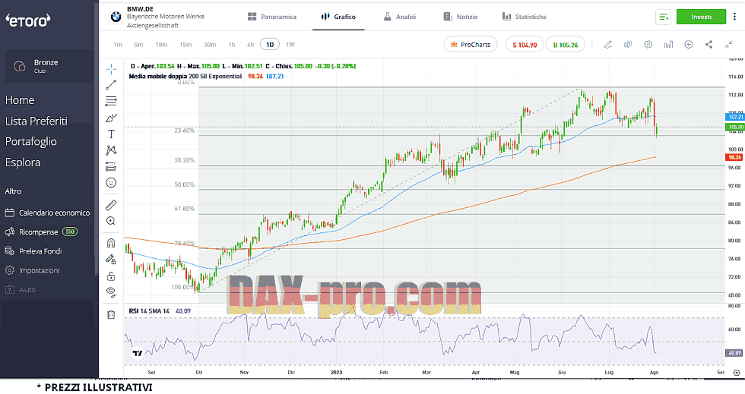Viewport: 745px width, 394px height.
Task: Open the chart patterns tool
Action: tap(111, 150)
